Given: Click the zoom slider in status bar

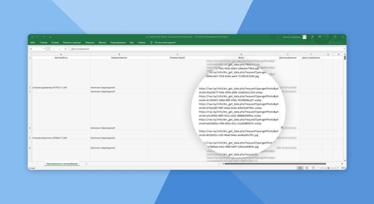Looking at the screenshot, I should pyautogui.click(x=328, y=168).
